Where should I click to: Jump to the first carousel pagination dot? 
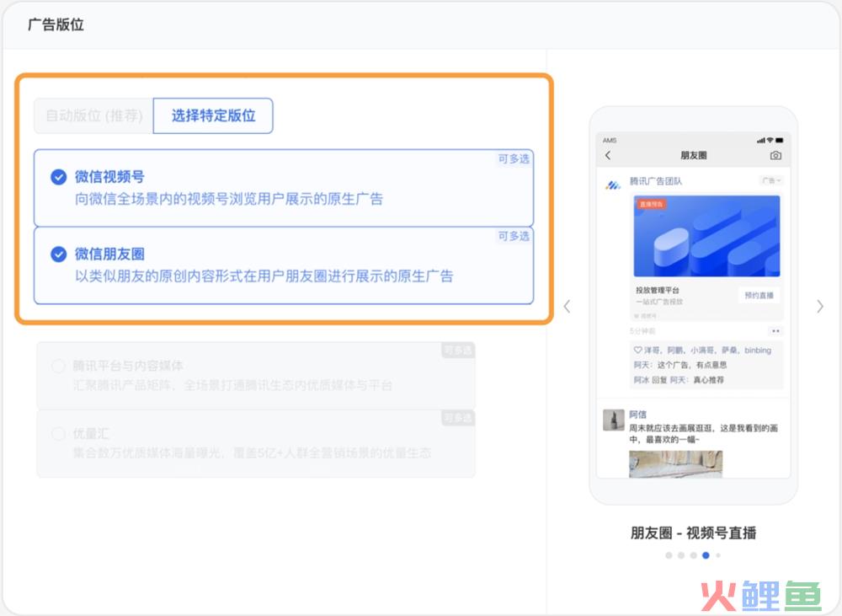point(669,555)
